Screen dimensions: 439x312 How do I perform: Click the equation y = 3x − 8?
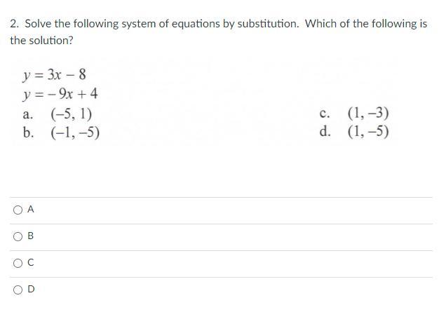[54, 75]
